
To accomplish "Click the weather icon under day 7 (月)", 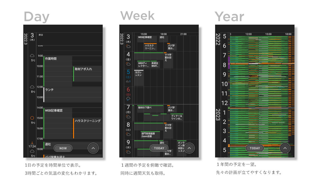I will [x=128, y=117].
